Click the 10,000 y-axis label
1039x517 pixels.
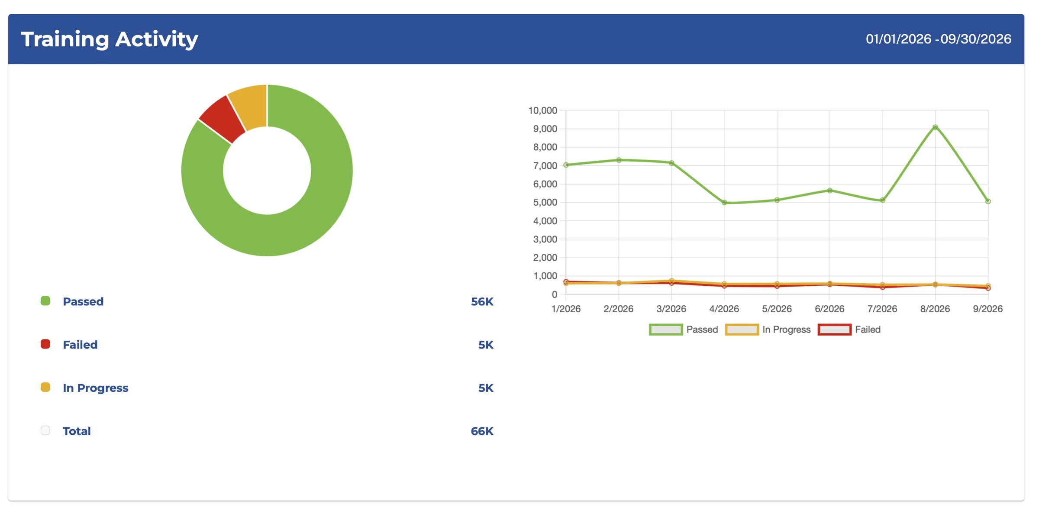542,110
